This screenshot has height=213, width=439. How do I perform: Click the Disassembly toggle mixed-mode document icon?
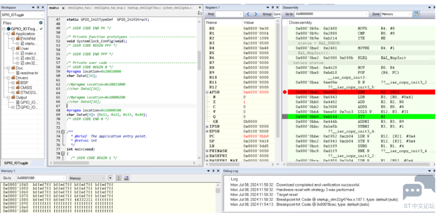point(417,14)
